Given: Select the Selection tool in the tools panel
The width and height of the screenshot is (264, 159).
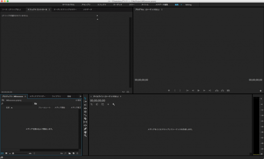Looking at the screenshot, I should (85, 98).
